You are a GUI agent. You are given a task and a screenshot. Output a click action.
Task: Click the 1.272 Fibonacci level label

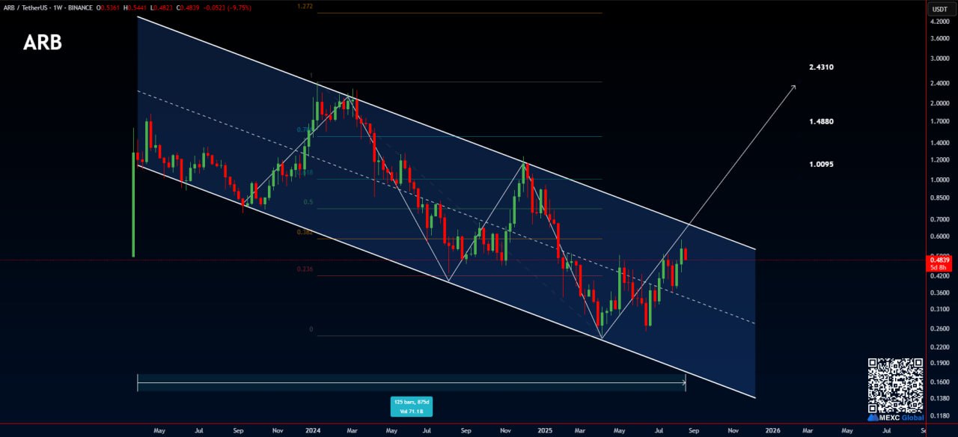[305, 7]
